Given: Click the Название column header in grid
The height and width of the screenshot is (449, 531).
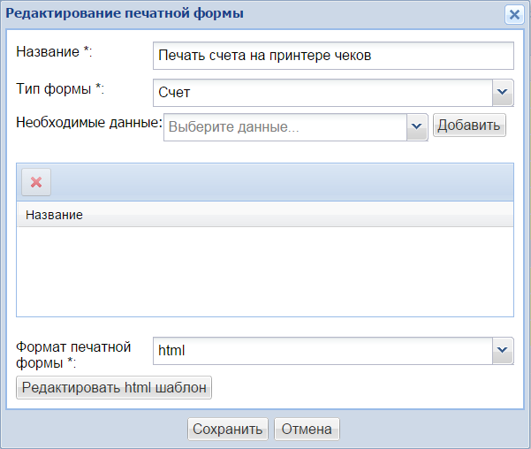Looking at the screenshot, I should tap(54, 215).
